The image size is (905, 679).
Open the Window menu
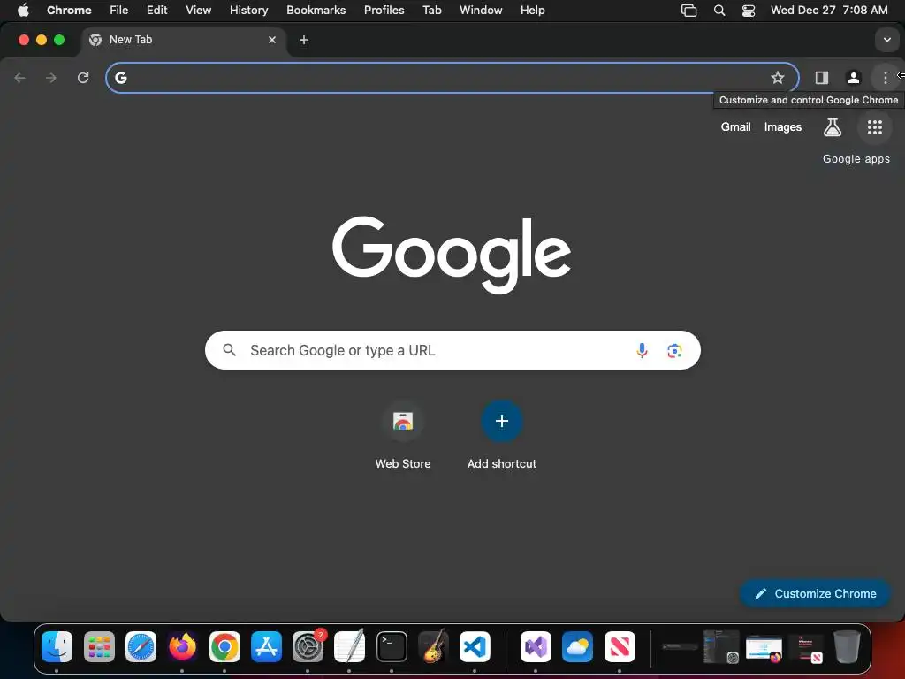pos(481,11)
